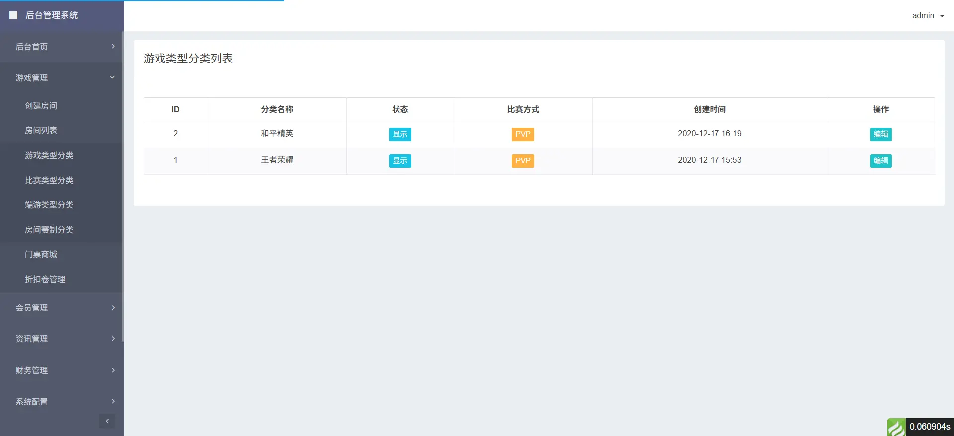Expand the 系统配置 menu
954x436 pixels.
click(62, 402)
